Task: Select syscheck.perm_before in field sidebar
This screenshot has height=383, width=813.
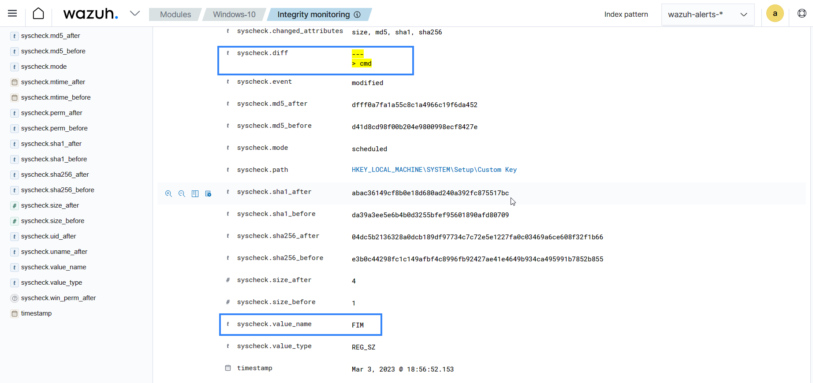Action: [54, 128]
